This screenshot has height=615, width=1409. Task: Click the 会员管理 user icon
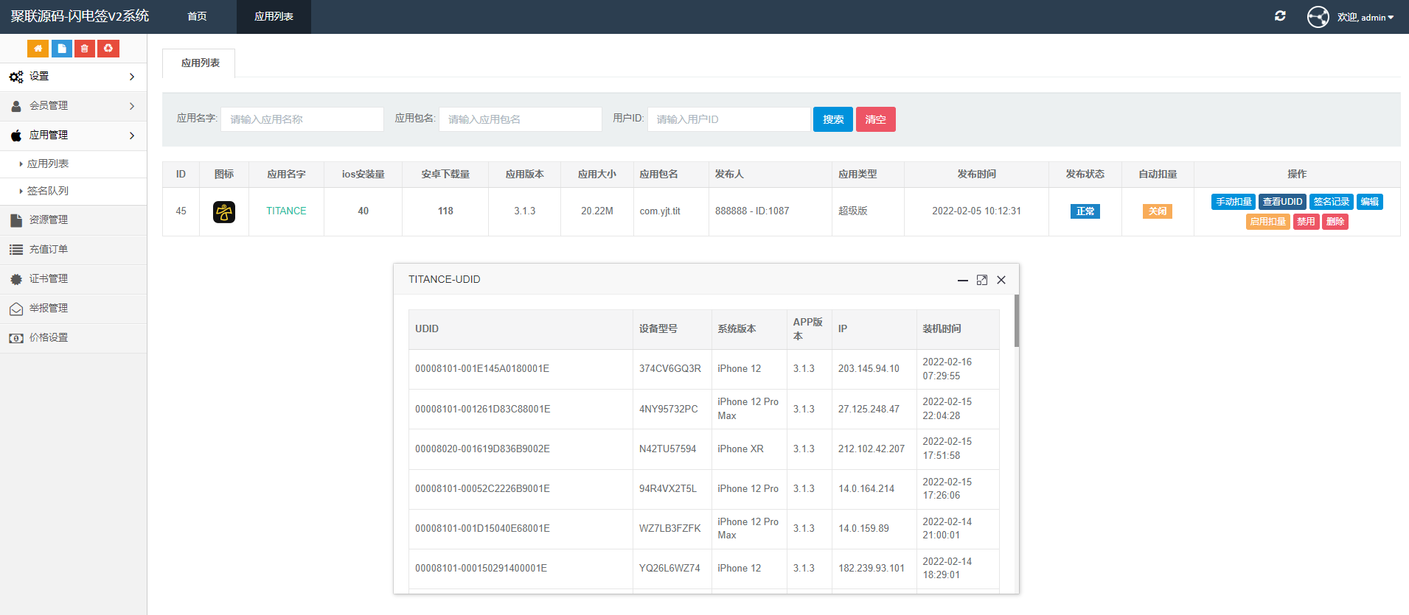coord(16,106)
